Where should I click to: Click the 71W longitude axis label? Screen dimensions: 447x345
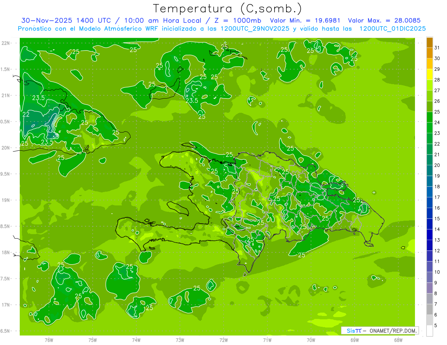pyautogui.click(x=267, y=340)
